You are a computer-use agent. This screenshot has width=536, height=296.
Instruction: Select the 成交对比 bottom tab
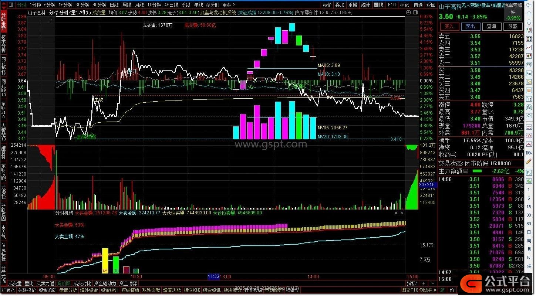point(82,283)
